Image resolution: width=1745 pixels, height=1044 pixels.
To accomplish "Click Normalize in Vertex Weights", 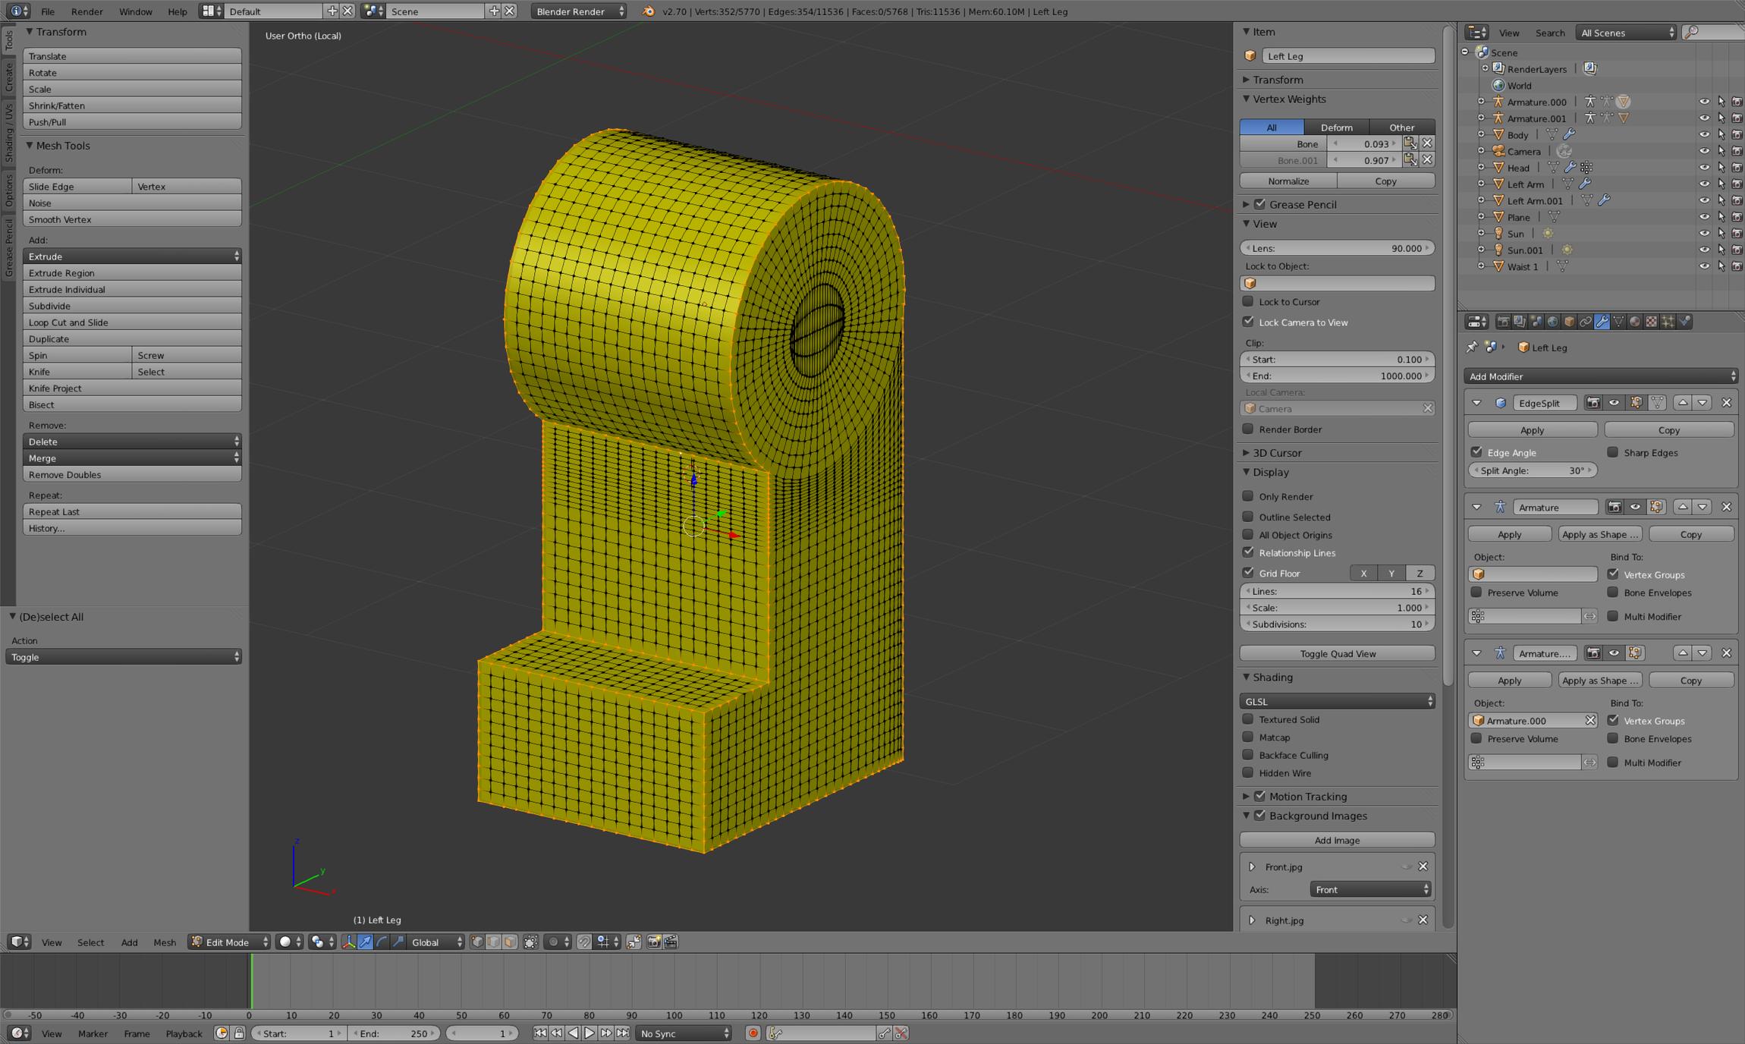I will (1288, 181).
